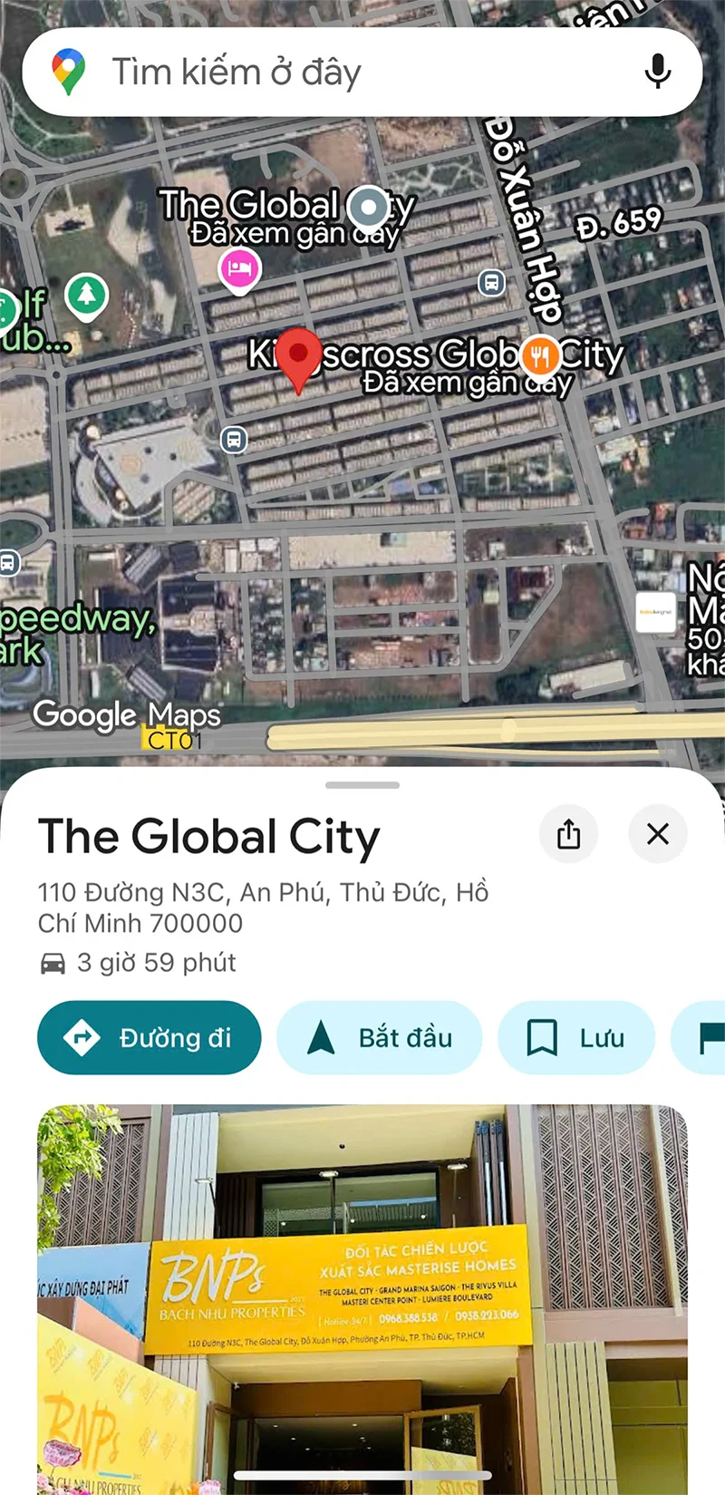725x1495 pixels.
Task: Share The Global City location
Action: 568,833
